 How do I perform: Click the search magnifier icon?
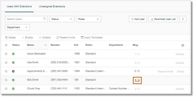(x=45, y=19)
